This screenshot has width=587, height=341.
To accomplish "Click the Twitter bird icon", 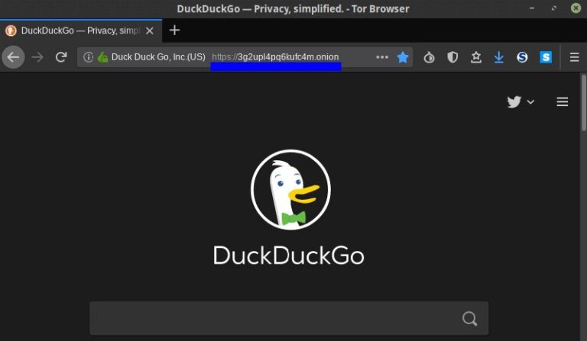I will (514, 101).
